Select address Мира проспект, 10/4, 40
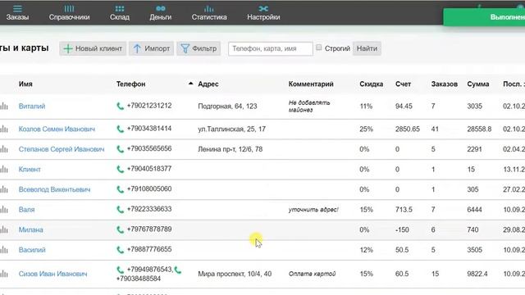The image size is (525, 295). [x=235, y=274]
